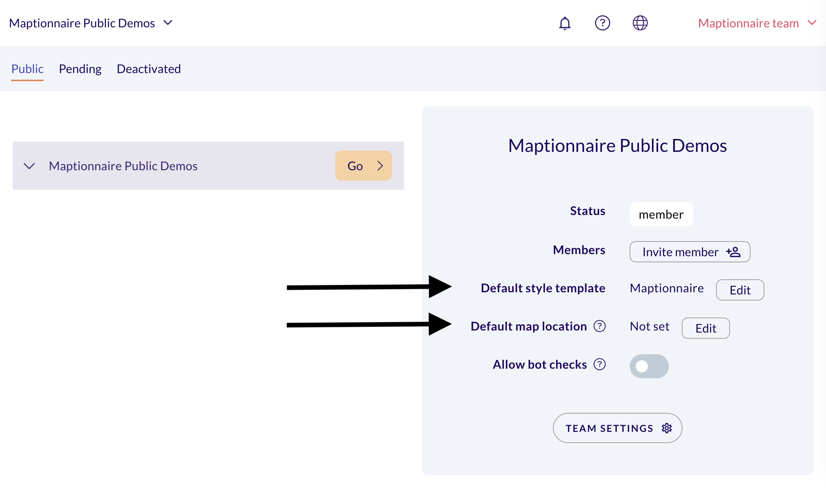Select the Public tab
Image resolution: width=826 pixels, height=489 pixels.
point(27,69)
